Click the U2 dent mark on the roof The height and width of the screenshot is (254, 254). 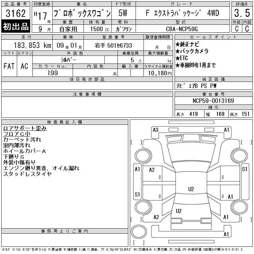point(191,189)
